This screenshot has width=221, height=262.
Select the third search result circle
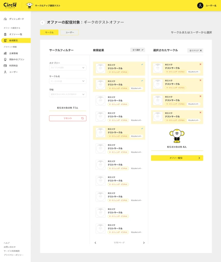119,101
